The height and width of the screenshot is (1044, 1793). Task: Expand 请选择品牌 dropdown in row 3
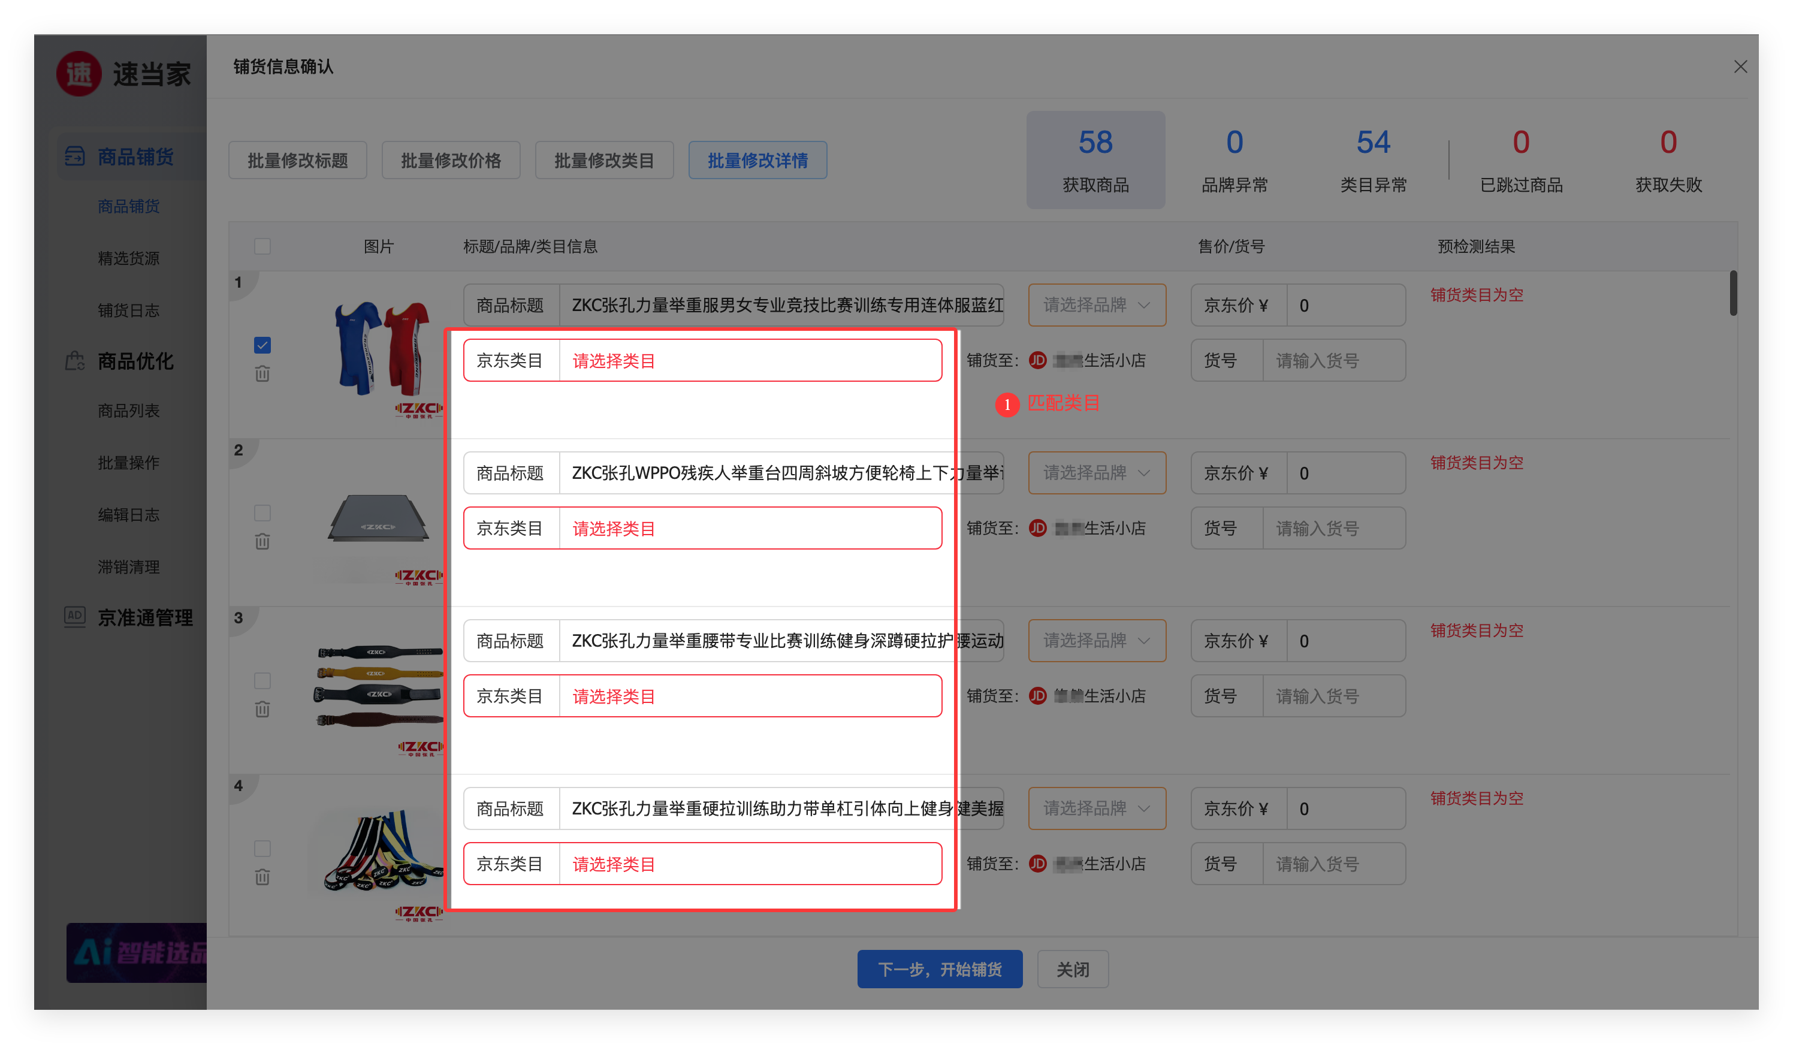tap(1097, 641)
